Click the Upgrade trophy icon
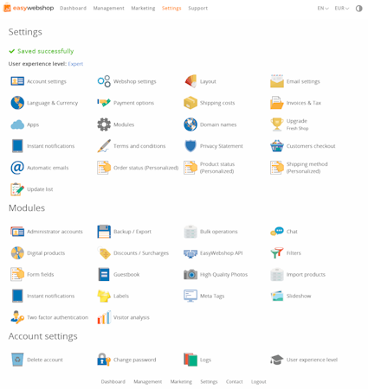 point(277,124)
